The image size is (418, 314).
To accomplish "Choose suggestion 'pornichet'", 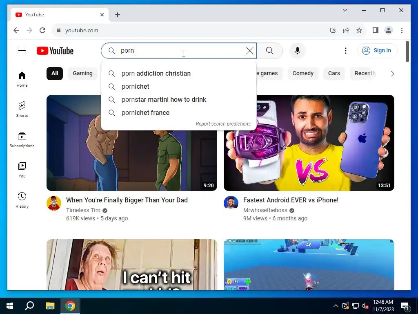I will (179, 87).
